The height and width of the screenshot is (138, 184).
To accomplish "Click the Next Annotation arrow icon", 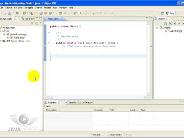I will point(87,13).
